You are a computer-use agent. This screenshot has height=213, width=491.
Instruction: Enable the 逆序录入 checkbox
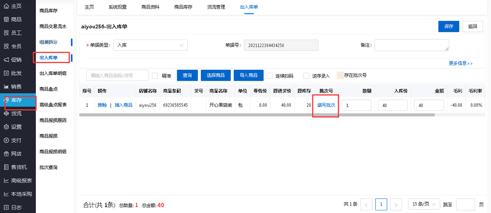pyautogui.click(x=306, y=75)
